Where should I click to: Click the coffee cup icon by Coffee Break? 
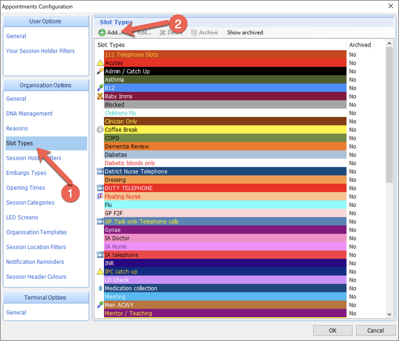tap(100, 129)
